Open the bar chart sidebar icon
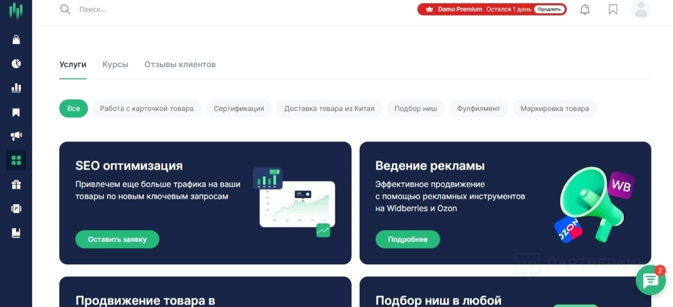 click(x=16, y=88)
